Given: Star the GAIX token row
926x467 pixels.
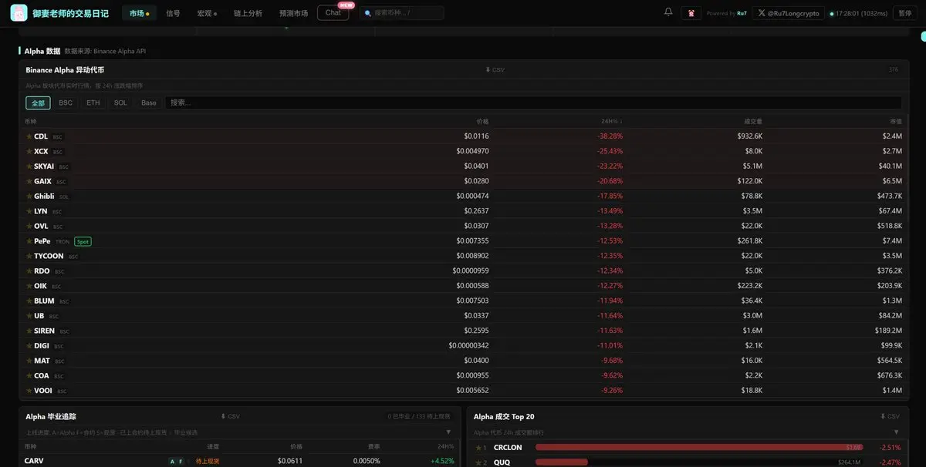Looking at the screenshot, I should click(29, 181).
